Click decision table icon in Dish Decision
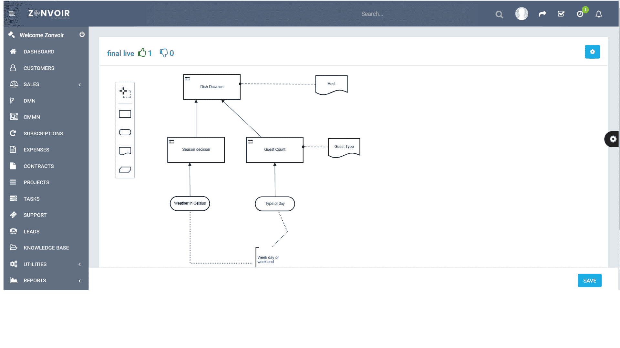This screenshot has height=348, width=620. pos(187,78)
